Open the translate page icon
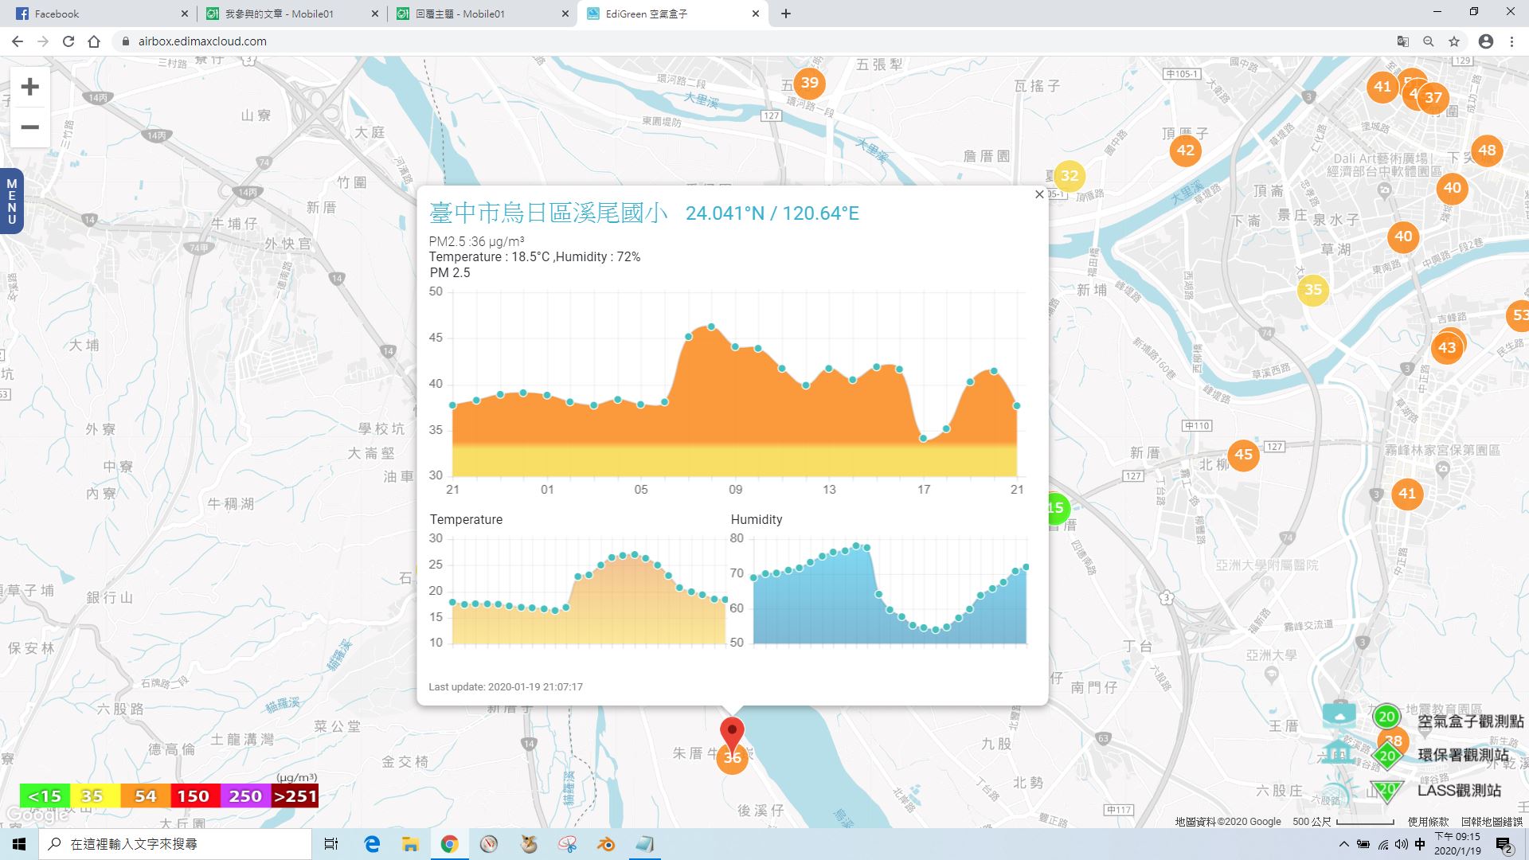Viewport: 1529px width, 860px height. (x=1403, y=41)
